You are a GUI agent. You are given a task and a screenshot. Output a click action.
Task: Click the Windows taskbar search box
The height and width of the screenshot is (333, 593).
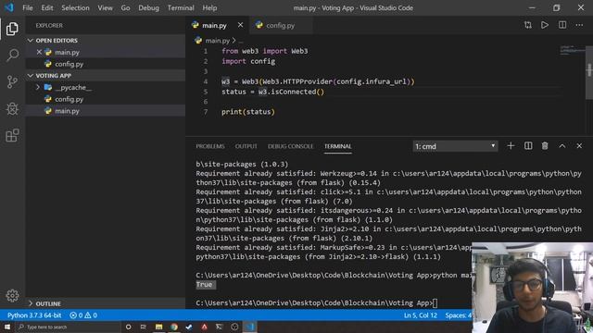(x=68, y=327)
